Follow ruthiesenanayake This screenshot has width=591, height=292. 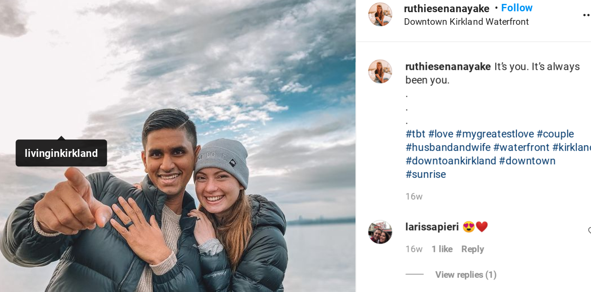point(517,8)
